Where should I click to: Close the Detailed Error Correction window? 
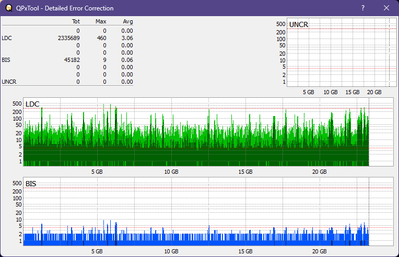pyautogui.click(x=386, y=8)
